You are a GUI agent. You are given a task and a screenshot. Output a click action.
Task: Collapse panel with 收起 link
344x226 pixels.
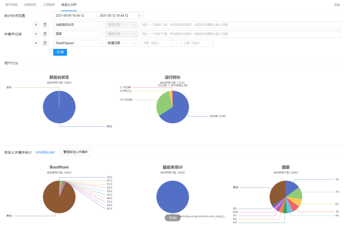(337, 5)
